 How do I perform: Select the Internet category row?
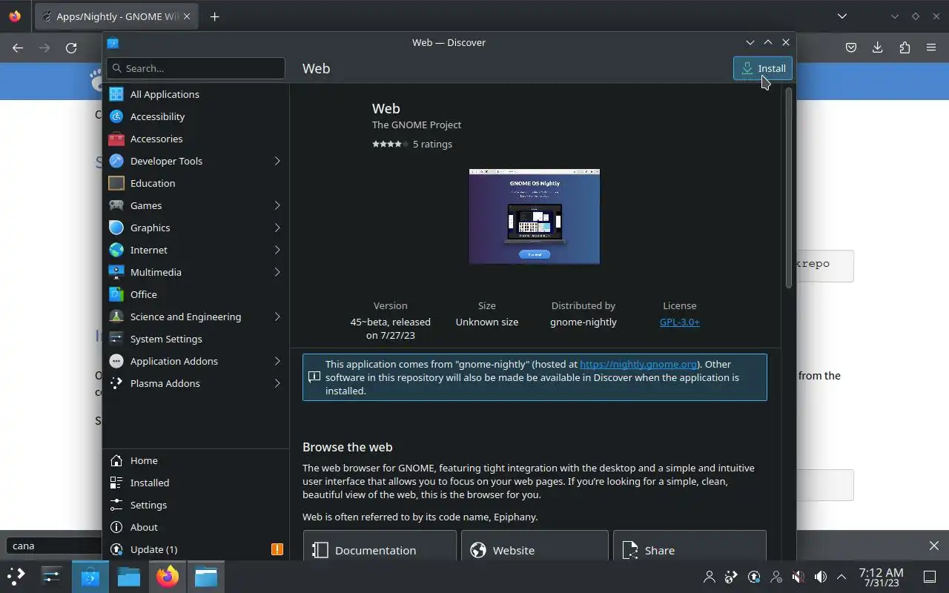(196, 250)
